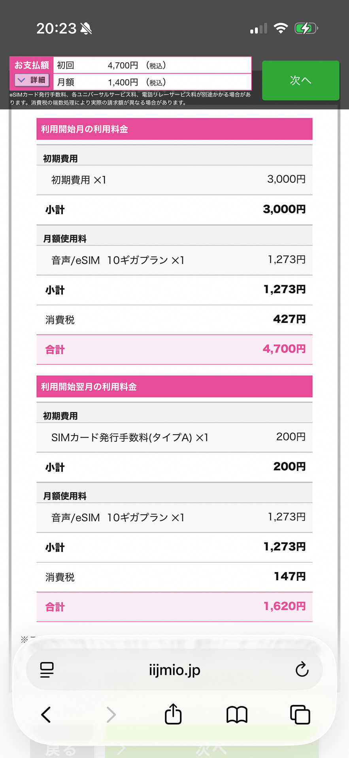Show all open tabs icon
The width and height of the screenshot is (349, 758).
point(300,715)
